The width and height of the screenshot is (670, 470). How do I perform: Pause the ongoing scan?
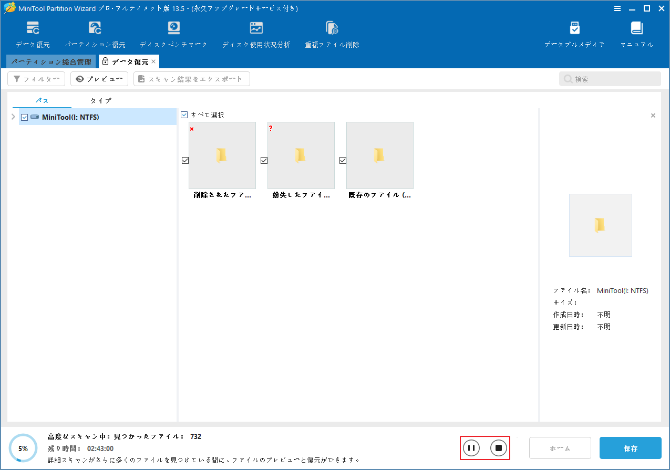tap(471, 447)
